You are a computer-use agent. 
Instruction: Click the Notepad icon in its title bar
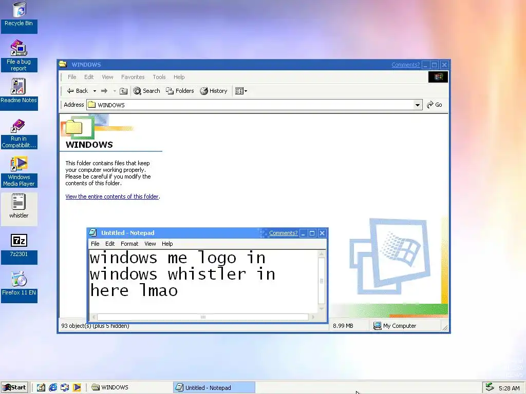pyautogui.click(x=93, y=233)
